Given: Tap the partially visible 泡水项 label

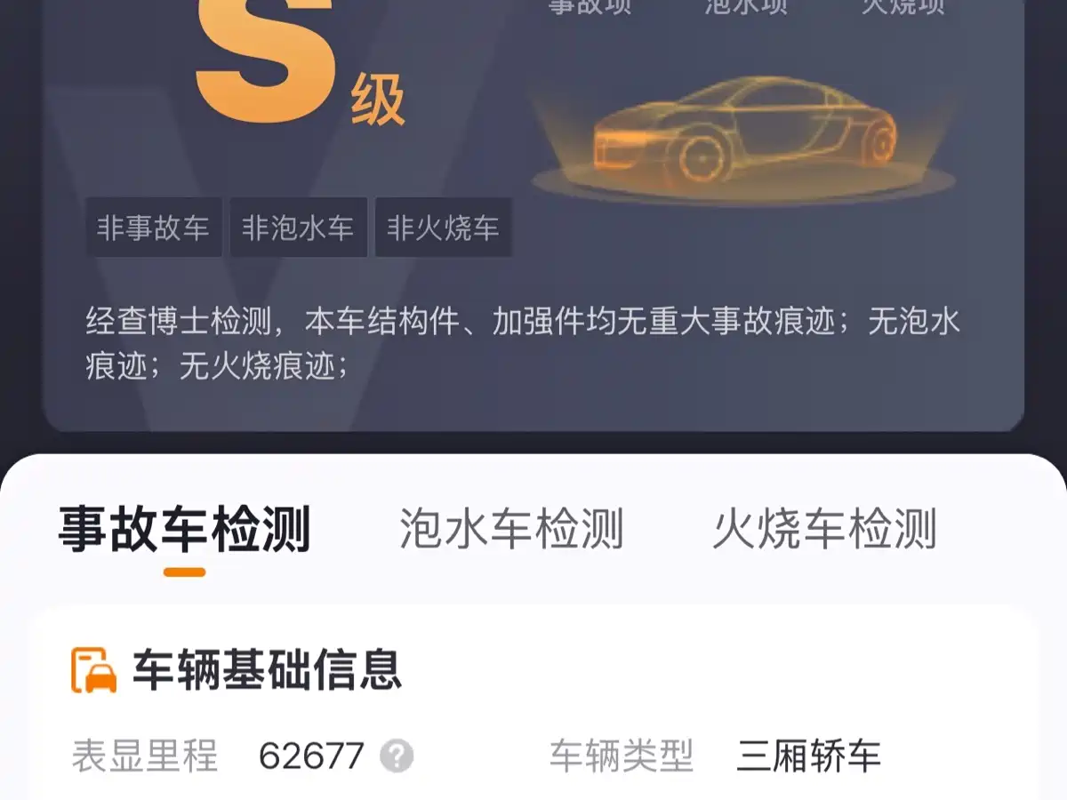Looking at the screenshot, I should tap(746, 7).
